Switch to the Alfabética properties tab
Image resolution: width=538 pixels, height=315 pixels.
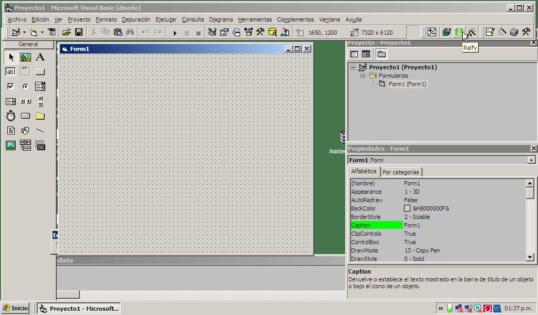pyautogui.click(x=364, y=171)
